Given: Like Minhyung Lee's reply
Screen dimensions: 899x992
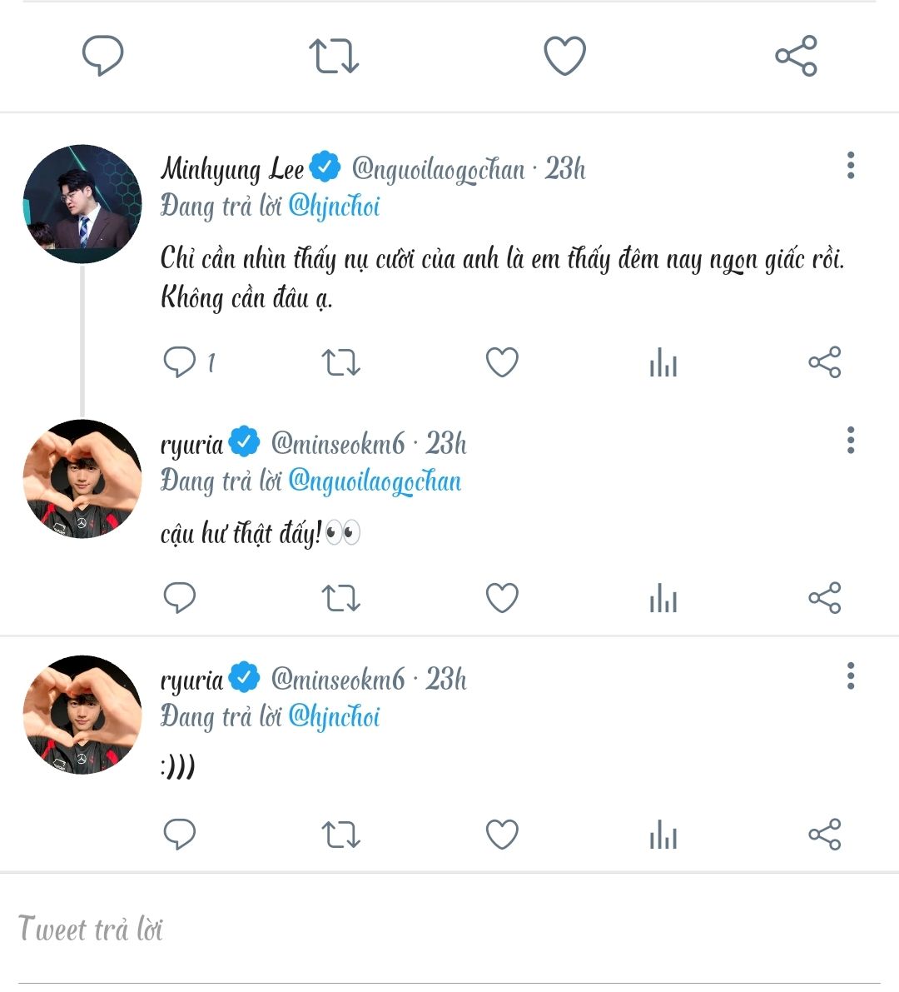Looking at the screenshot, I should pos(502,362).
